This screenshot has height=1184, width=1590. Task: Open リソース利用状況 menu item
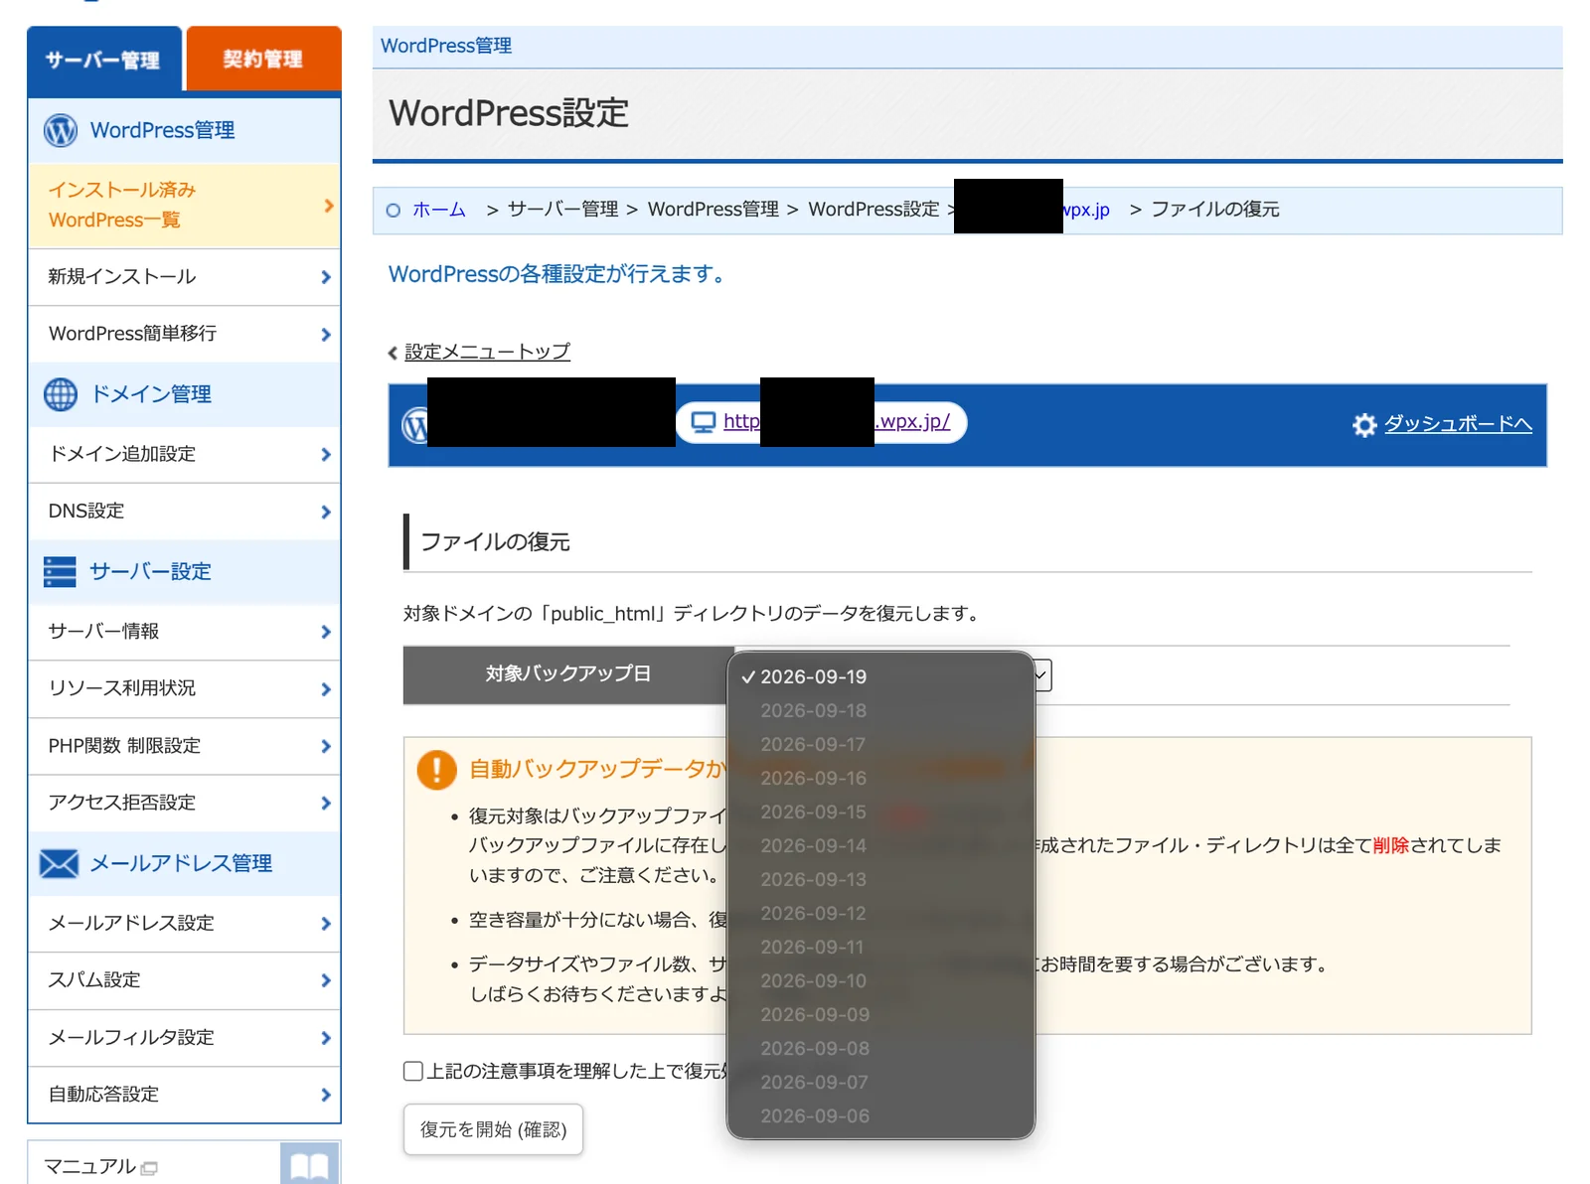point(185,688)
